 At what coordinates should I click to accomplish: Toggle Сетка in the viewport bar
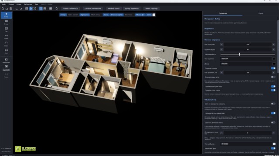pyautogui.click(x=149, y=15)
